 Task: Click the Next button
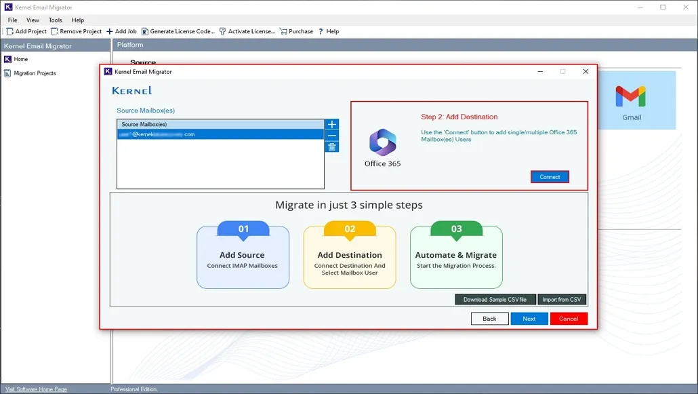pos(529,319)
